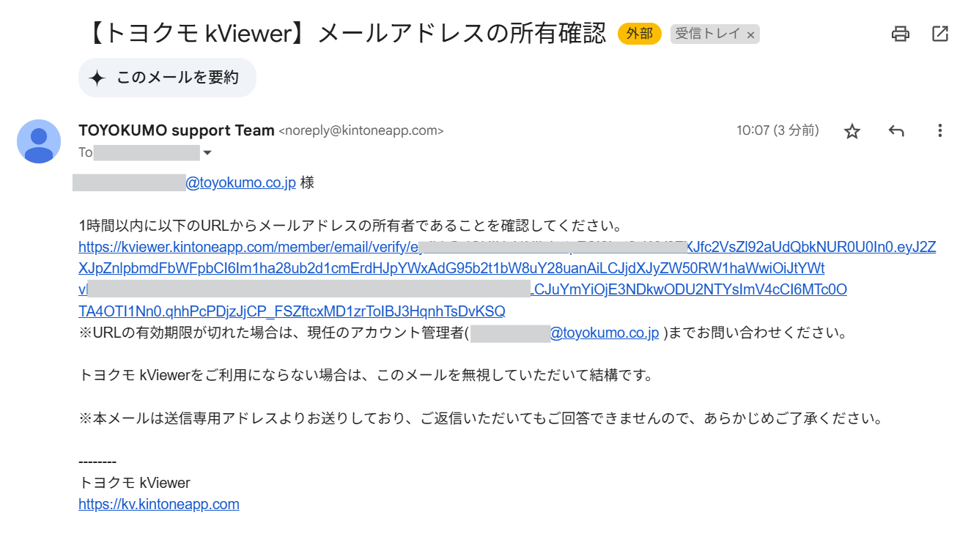Click the sender name TOYOKUMO support Team
This screenshot has width=979, height=537.
coord(177,130)
